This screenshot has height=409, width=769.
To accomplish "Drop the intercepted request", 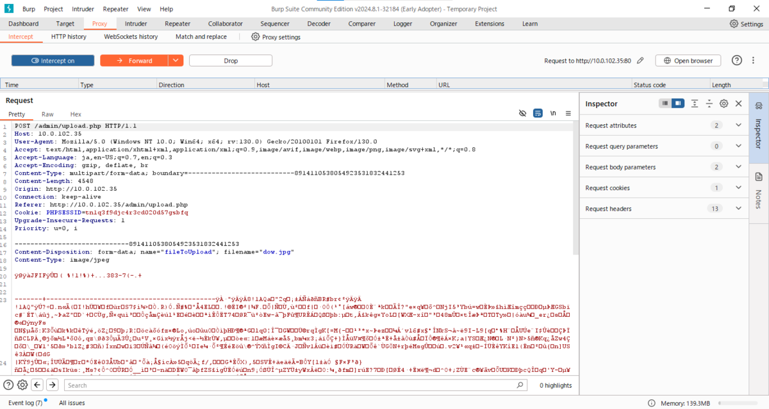I will 231,61.
